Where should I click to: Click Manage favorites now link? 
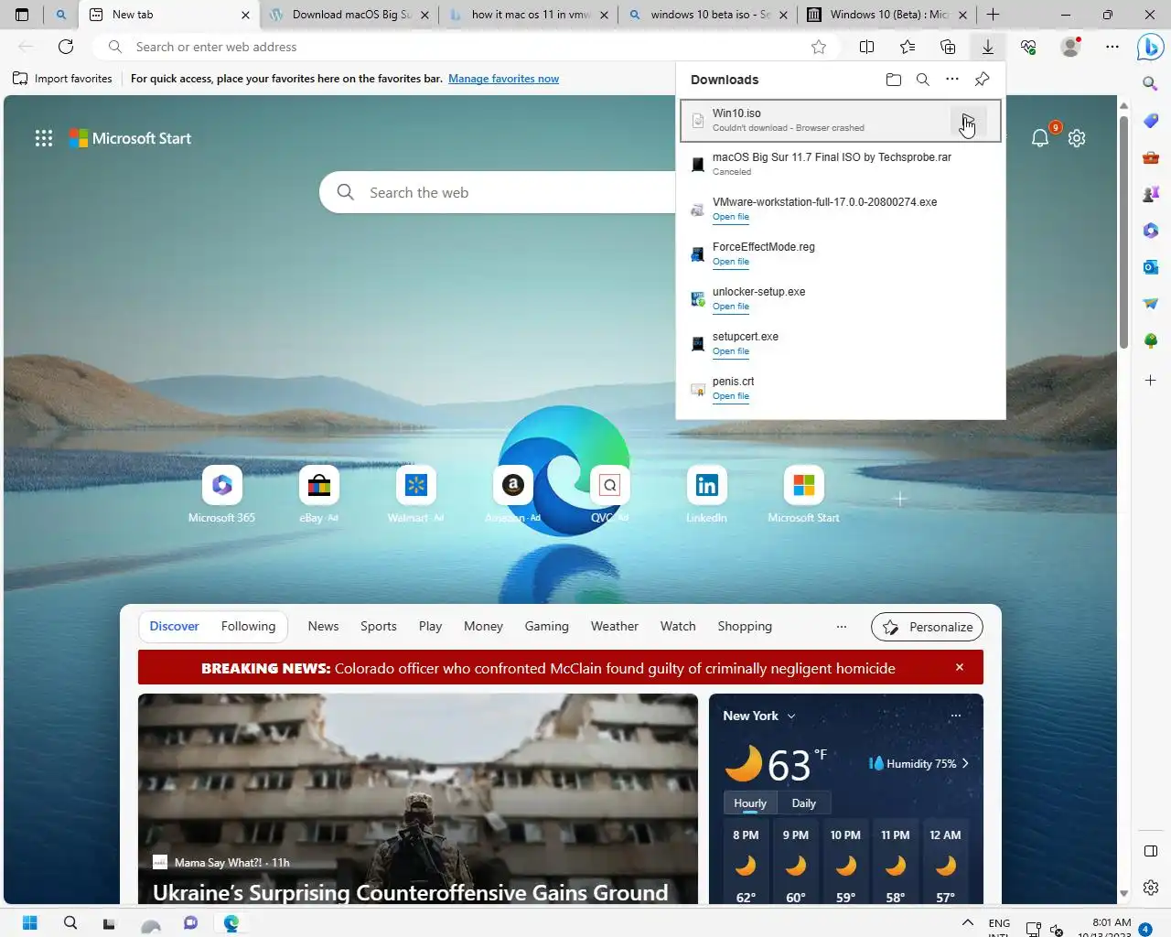click(503, 79)
